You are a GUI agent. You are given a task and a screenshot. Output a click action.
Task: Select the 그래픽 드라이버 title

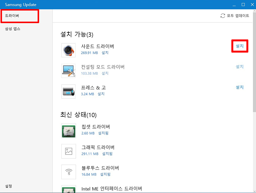pyautogui.click(x=98, y=147)
